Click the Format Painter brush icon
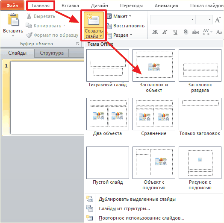This screenshot has width=224, height=223. tap(29, 35)
